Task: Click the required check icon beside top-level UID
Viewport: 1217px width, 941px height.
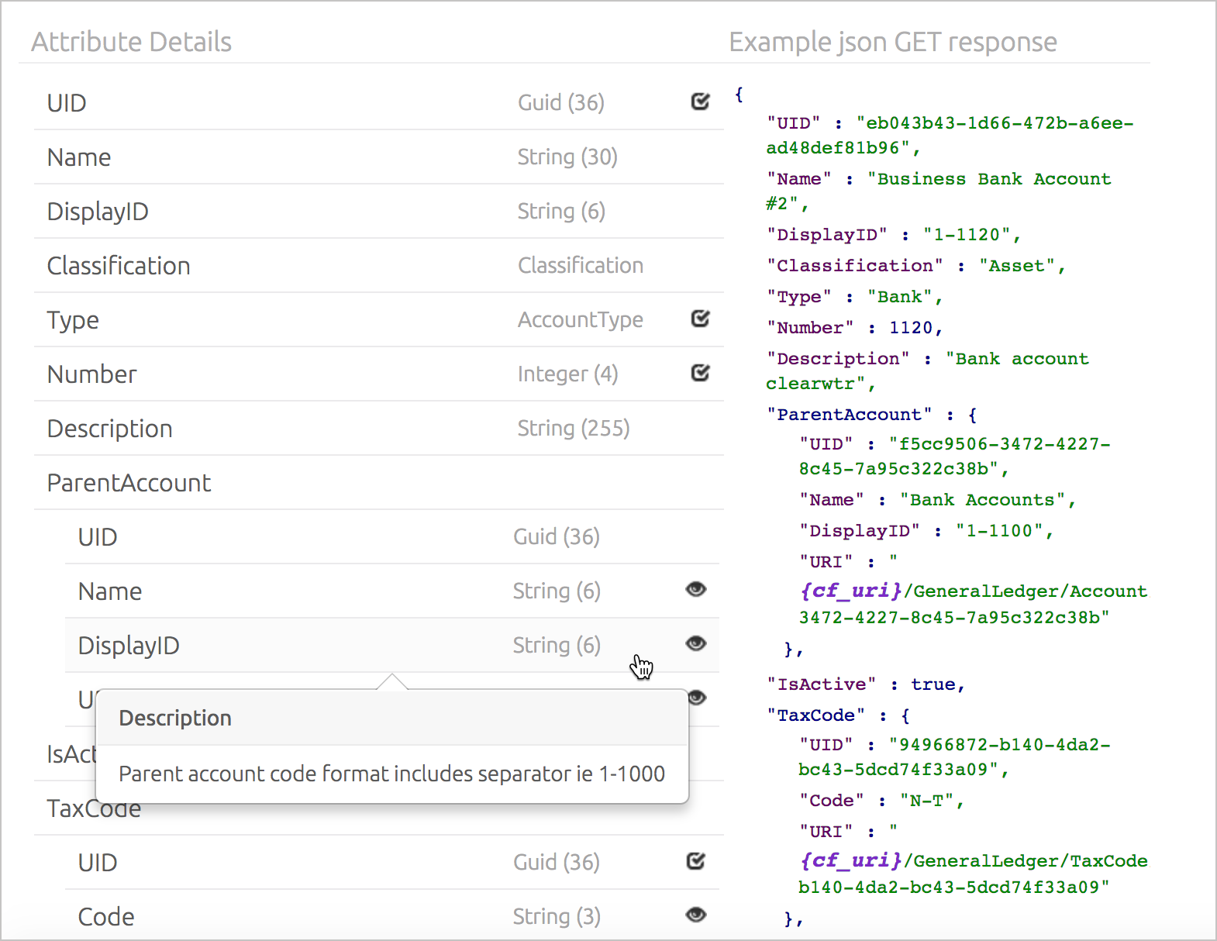Action: (x=700, y=102)
